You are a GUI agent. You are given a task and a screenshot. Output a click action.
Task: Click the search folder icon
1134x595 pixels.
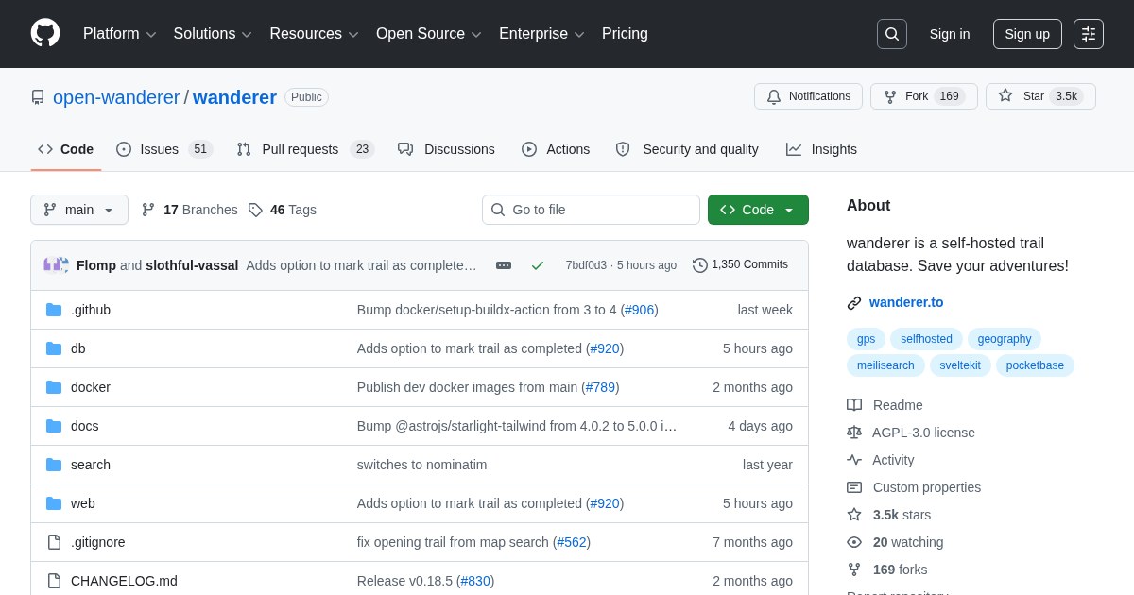pos(54,465)
